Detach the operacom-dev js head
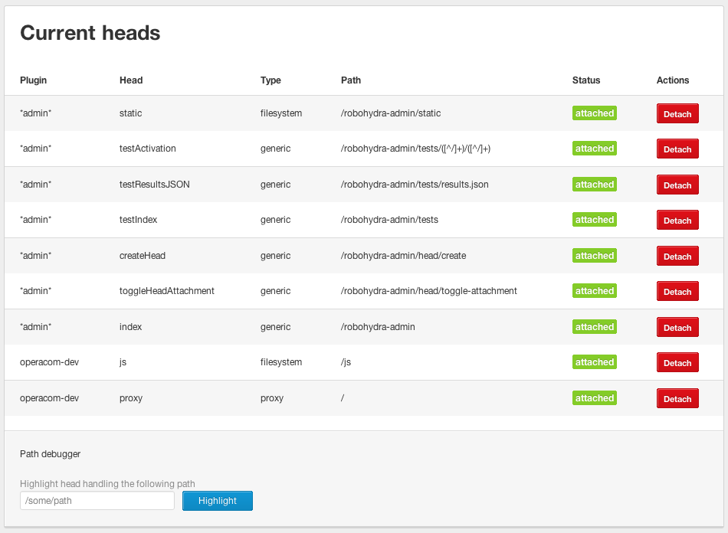Screen dimensions: 728x533 [677, 361]
